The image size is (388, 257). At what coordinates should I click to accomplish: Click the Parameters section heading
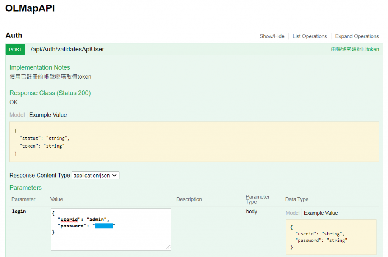[x=26, y=188]
